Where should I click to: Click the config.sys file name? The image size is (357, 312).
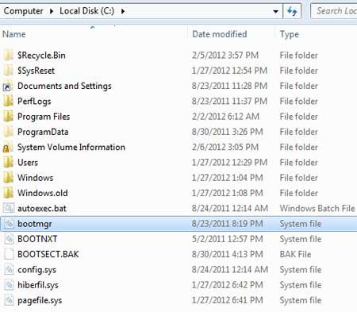click(36, 270)
